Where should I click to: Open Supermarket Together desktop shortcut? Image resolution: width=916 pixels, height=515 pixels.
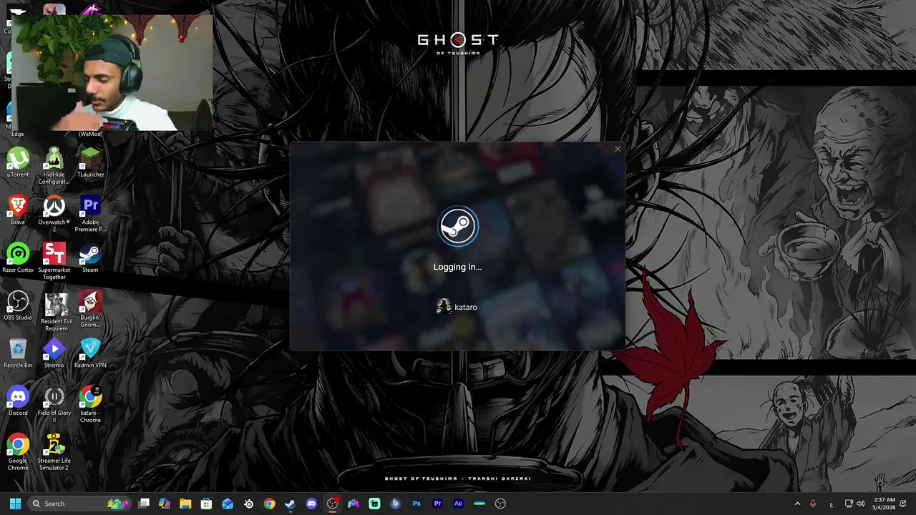(54, 262)
